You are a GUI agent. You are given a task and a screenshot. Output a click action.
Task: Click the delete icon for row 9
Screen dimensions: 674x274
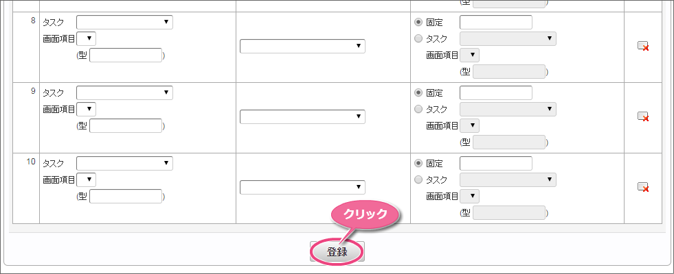pyautogui.click(x=643, y=116)
